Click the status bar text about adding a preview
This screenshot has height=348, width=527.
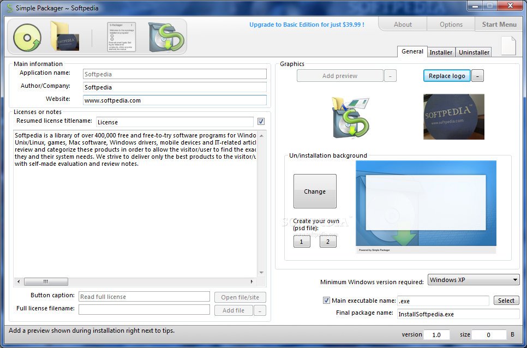92,331
